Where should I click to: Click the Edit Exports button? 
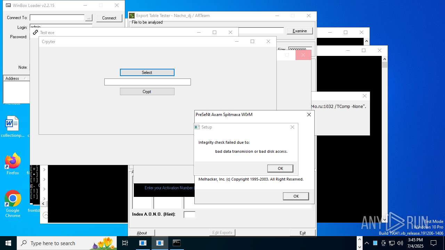click(x=222, y=233)
